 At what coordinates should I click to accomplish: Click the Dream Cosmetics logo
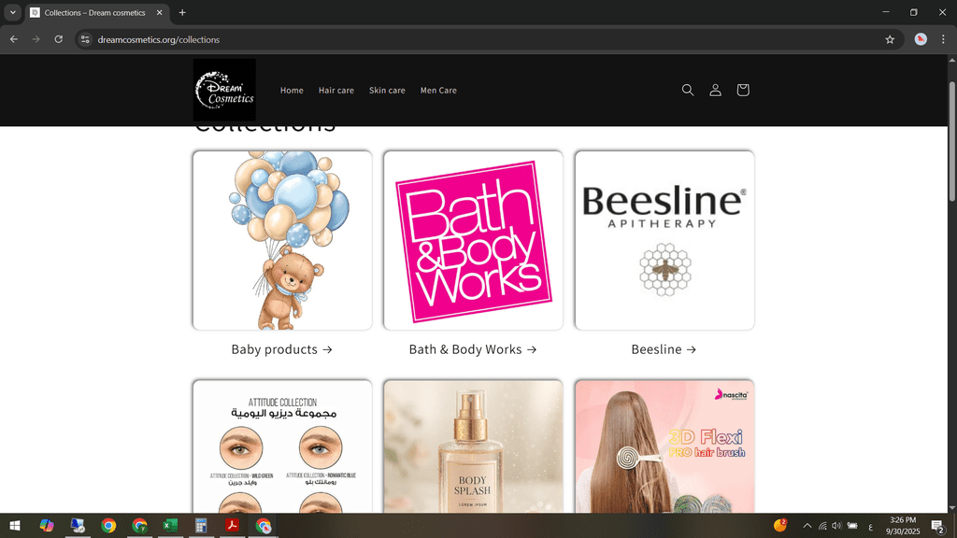(224, 90)
